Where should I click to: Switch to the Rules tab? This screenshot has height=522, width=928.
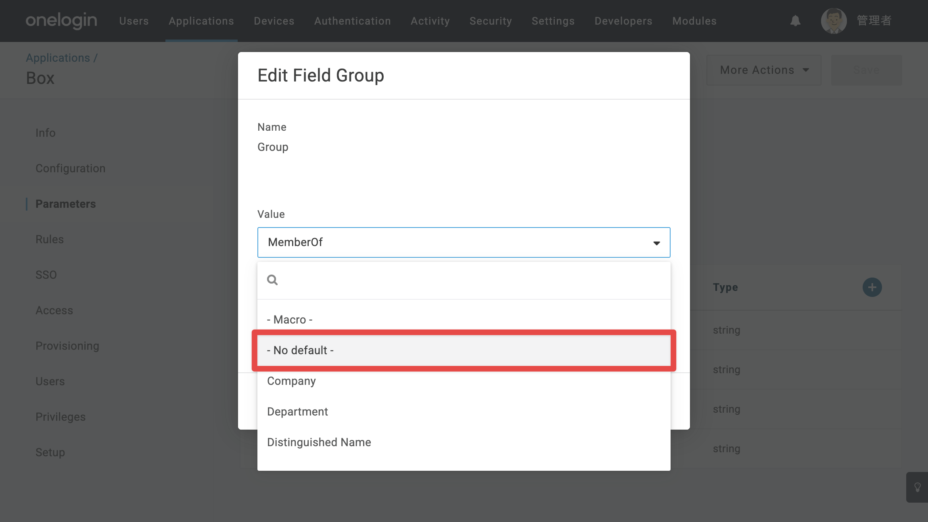click(50, 239)
